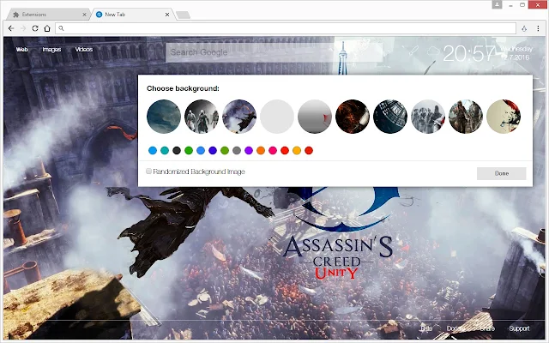The height and width of the screenshot is (343, 549).
Task: Pick the first light blue color swatch
Action: coord(153,151)
